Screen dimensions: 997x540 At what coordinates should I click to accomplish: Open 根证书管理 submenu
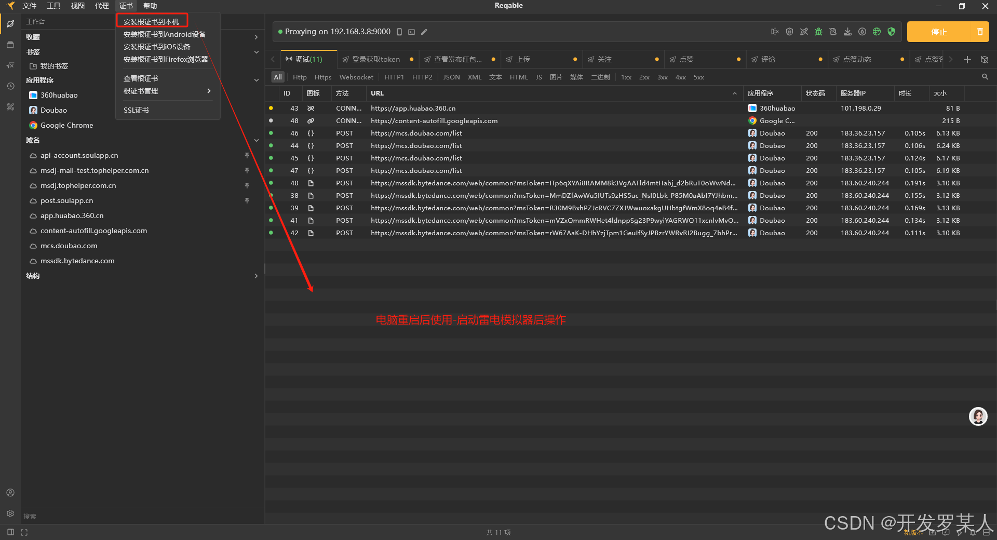(x=167, y=91)
